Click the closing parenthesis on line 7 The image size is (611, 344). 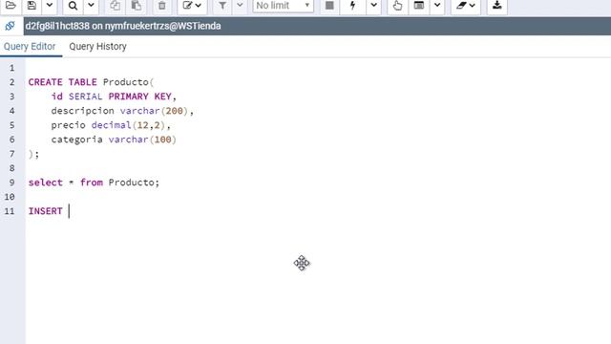(x=31, y=154)
